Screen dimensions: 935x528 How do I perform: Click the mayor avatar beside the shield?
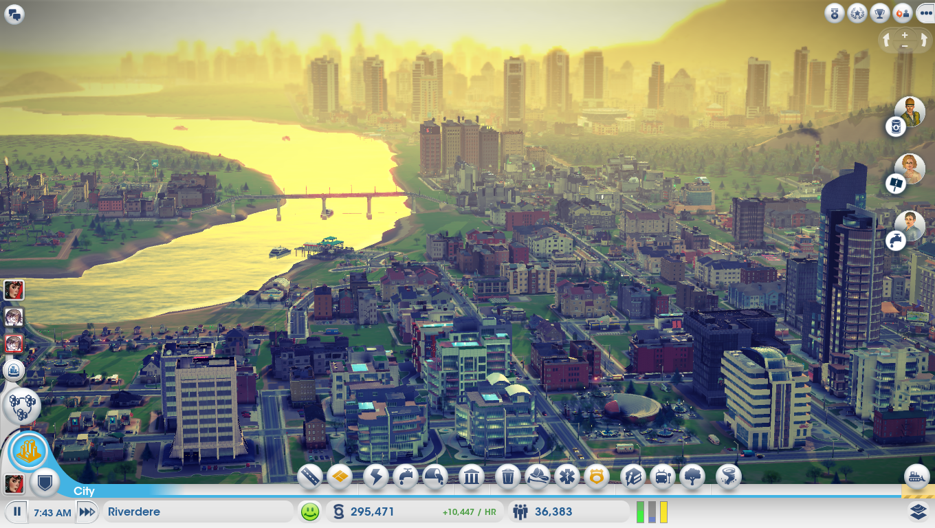(x=14, y=483)
